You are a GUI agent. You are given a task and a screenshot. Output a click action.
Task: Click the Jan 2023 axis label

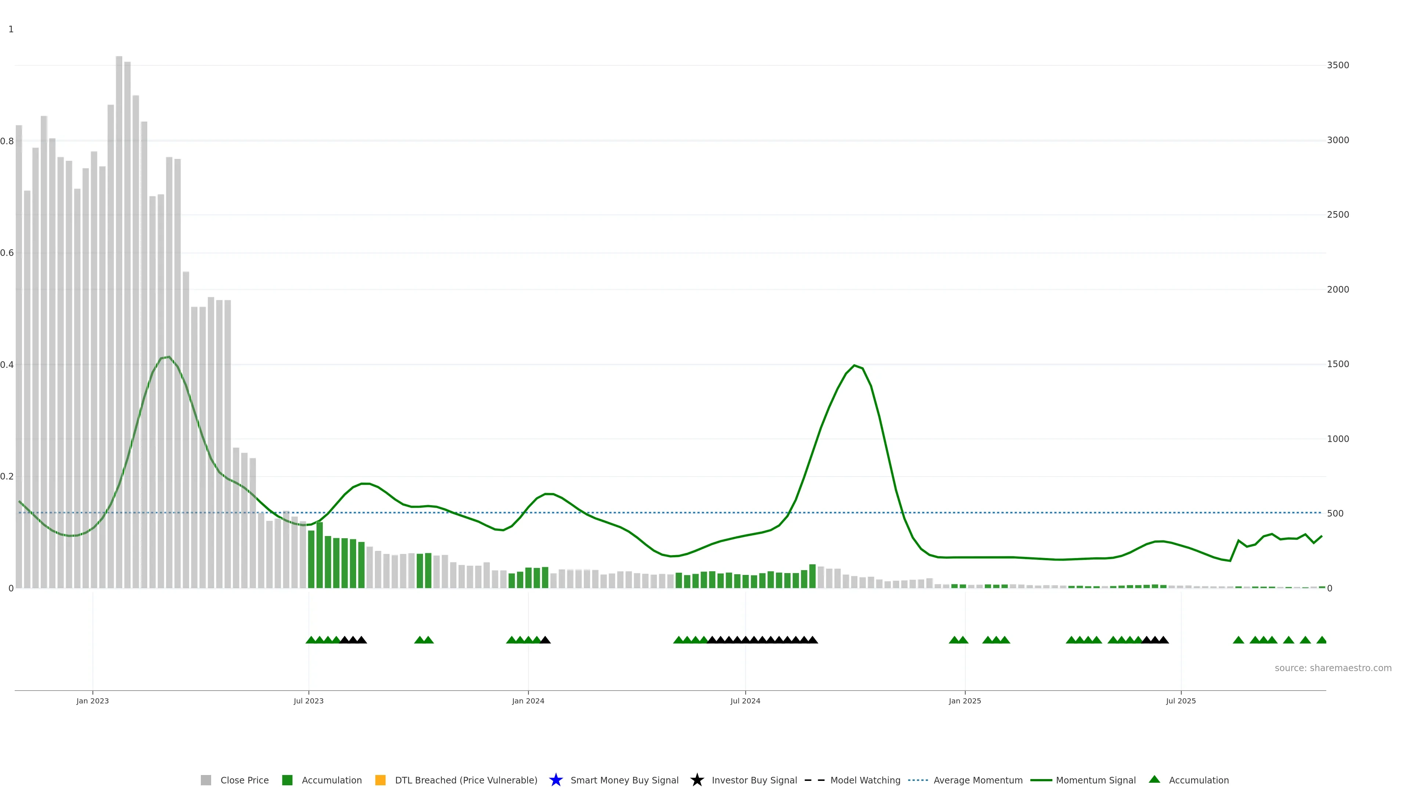click(x=93, y=701)
